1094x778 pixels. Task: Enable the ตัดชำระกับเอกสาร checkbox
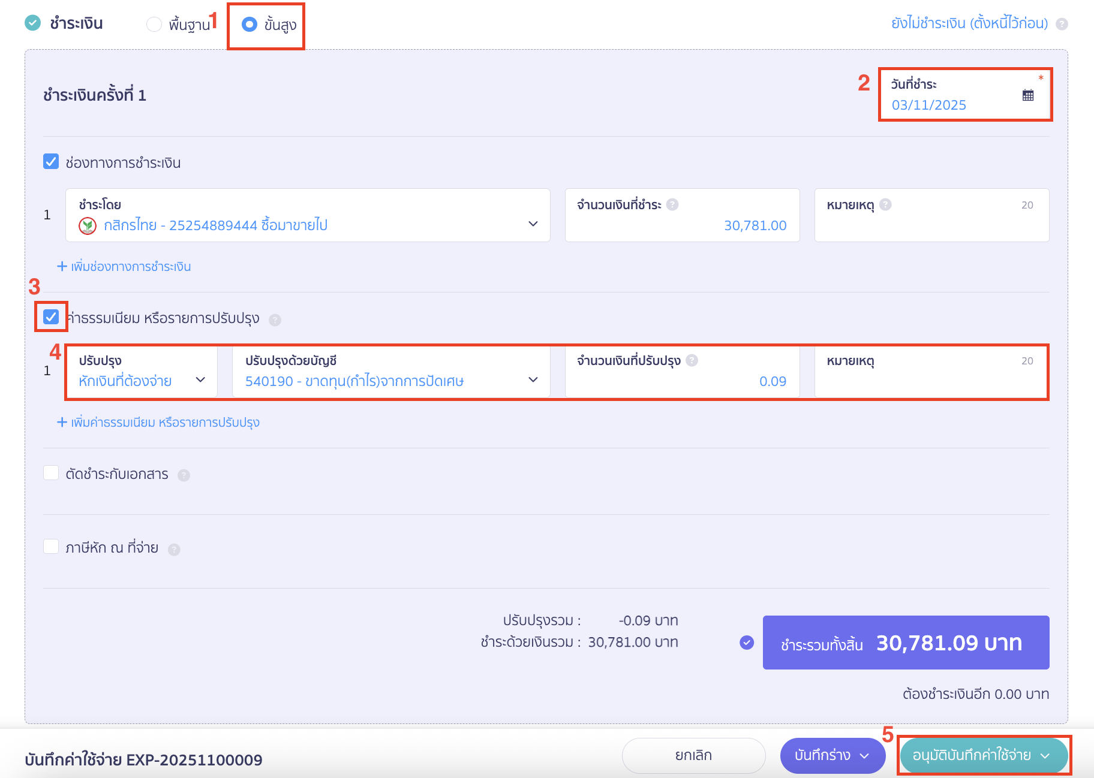51,474
